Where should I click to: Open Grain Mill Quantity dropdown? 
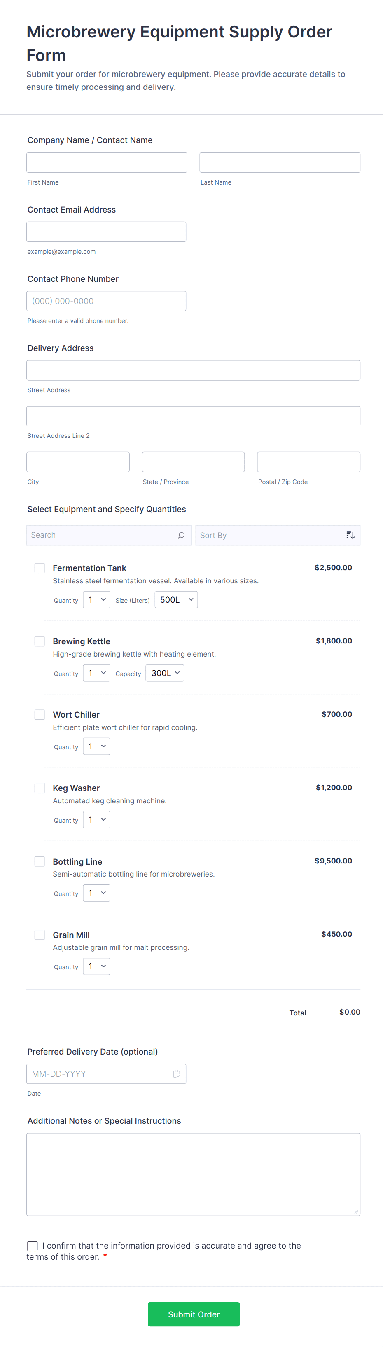click(97, 966)
